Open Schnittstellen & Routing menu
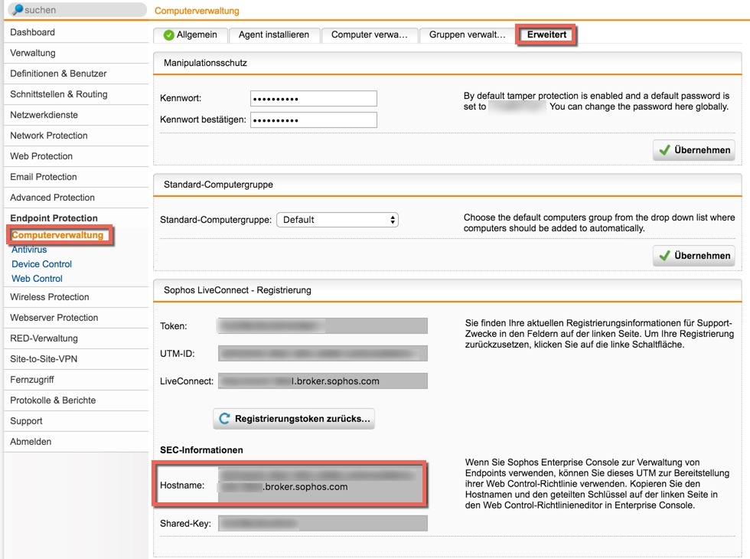The height and width of the screenshot is (559, 750). point(76,94)
